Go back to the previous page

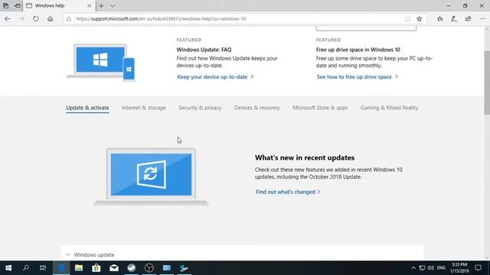[x=7, y=18]
